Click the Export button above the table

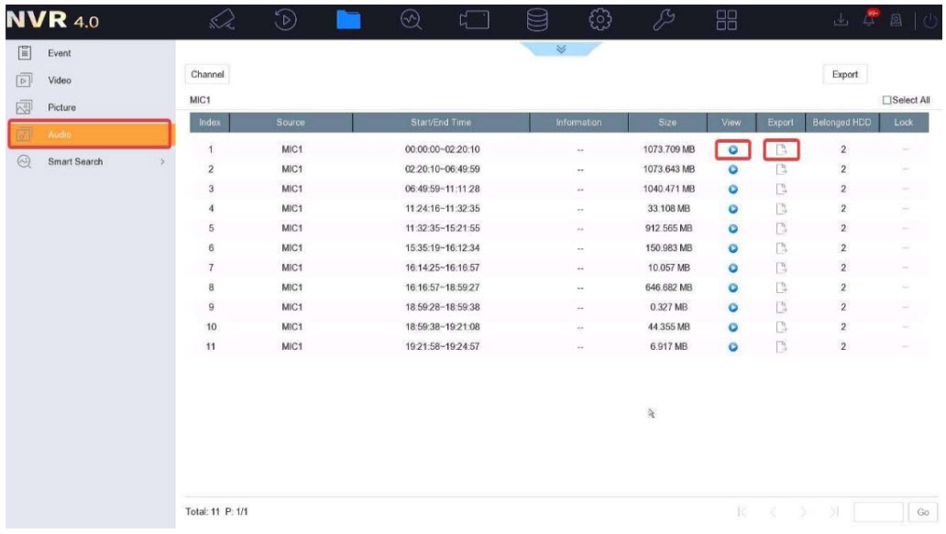(844, 74)
